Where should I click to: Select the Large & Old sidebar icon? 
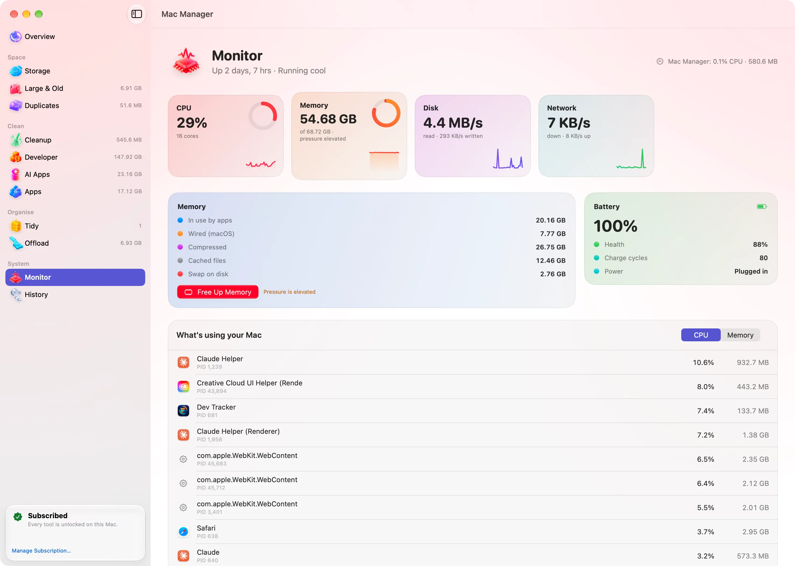(x=15, y=88)
